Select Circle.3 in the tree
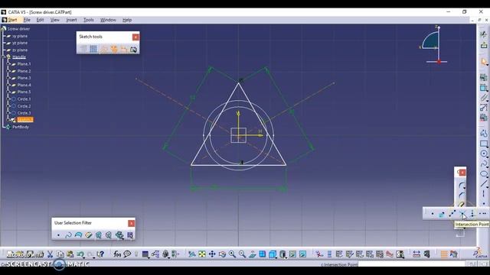Screen dimensions: 490x275 click(x=24, y=113)
